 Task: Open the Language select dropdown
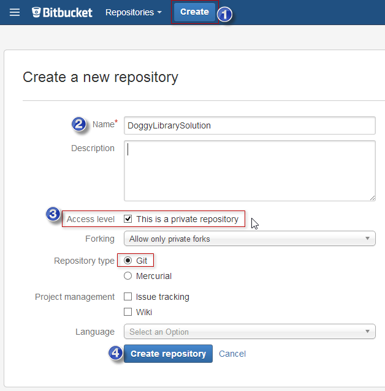coord(250,332)
